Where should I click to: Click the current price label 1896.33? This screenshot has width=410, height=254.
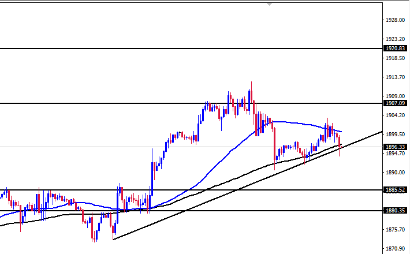395,147
